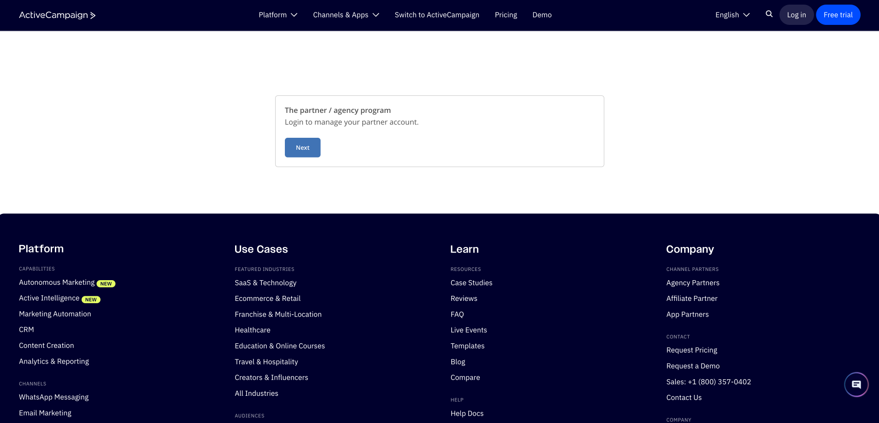Expand the Channels & Apps dropdown
879x423 pixels.
(346, 15)
